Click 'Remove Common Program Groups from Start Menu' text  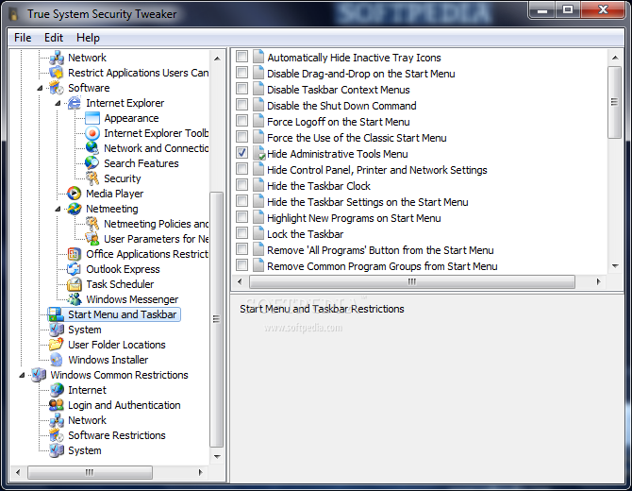pyautogui.click(x=382, y=266)
